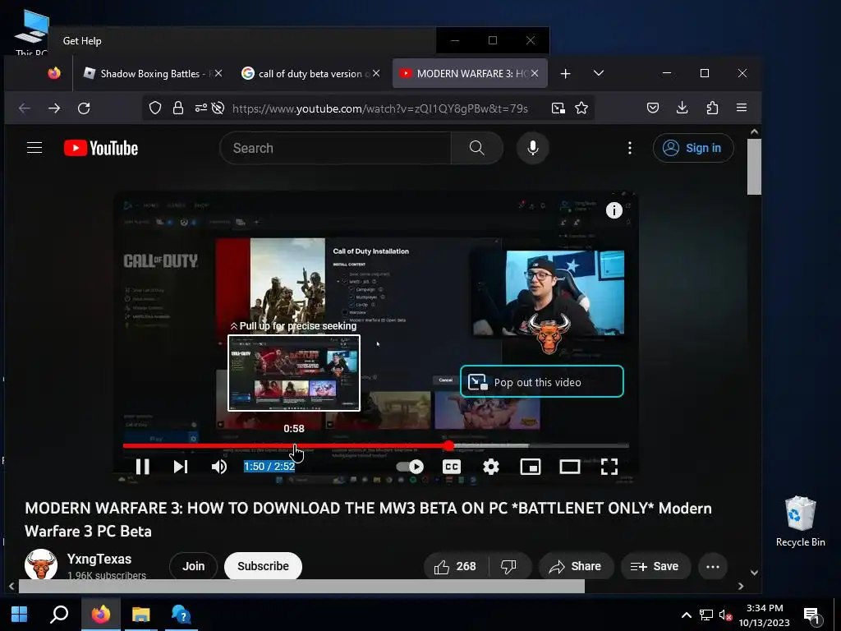Open YxngTexas channel name
The image size is (841, 631).
[x=99, y=559]
